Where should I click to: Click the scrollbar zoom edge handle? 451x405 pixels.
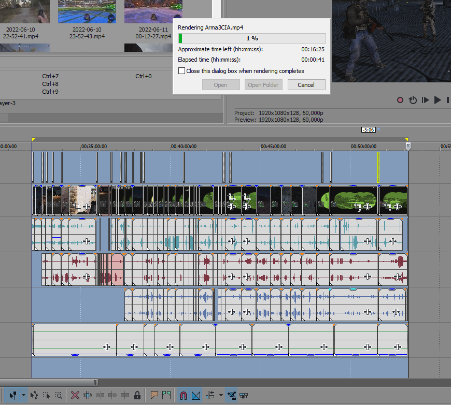tap(95, 383)
